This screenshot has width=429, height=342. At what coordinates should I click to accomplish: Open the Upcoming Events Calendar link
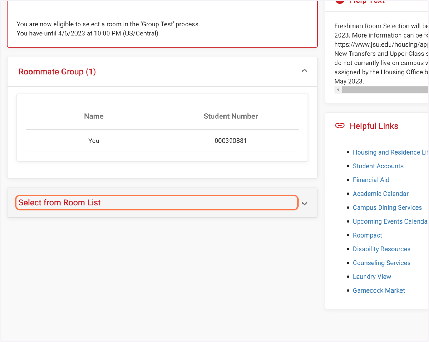click(390, 221)
